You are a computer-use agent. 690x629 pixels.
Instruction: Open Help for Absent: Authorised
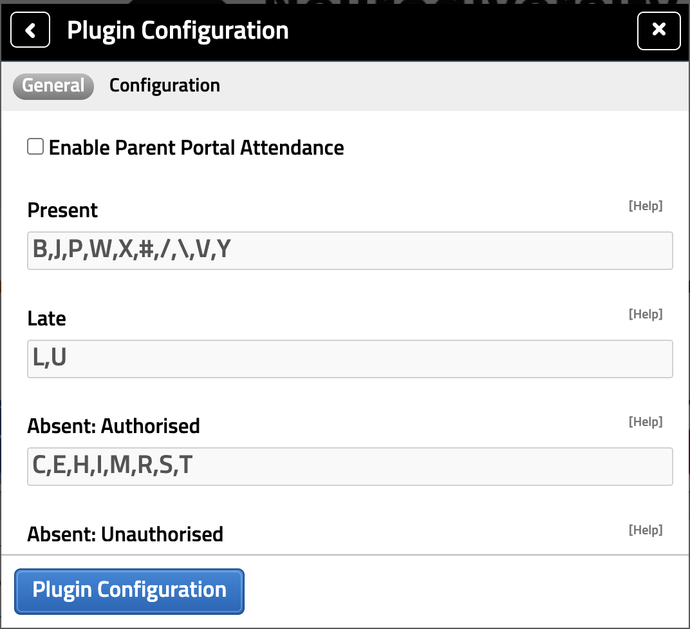[x=645, y=421]
